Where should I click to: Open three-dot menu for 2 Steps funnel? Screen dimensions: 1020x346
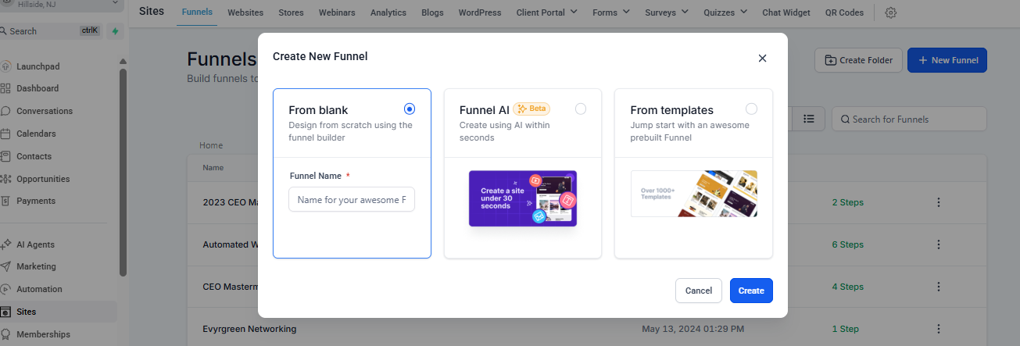point(939,202)
